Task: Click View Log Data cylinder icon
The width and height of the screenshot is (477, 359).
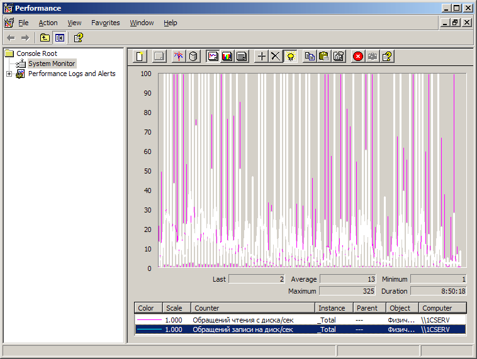Action: (193, 57)
